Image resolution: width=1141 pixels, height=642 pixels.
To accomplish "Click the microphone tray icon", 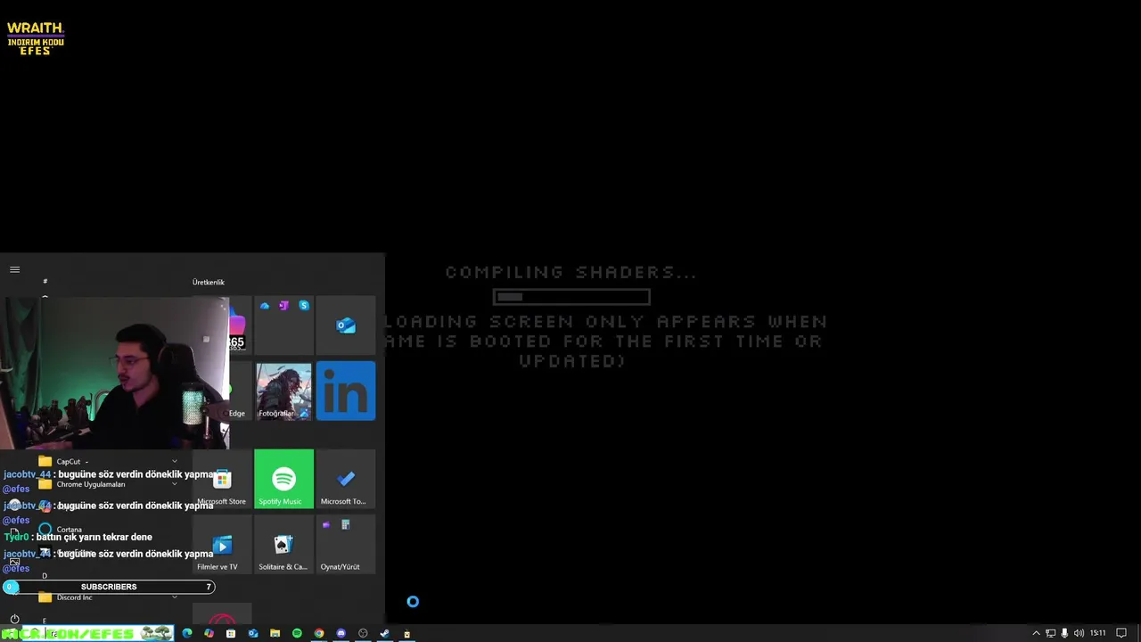I will click(1064, 633).
